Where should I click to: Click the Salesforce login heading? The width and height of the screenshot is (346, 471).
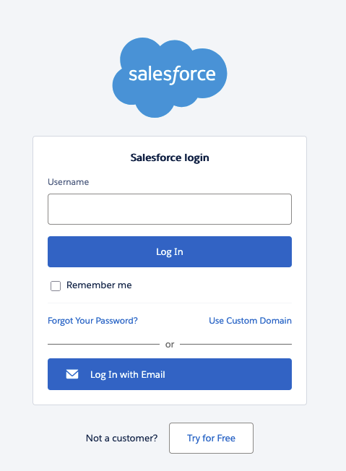[x=170, y=157]
